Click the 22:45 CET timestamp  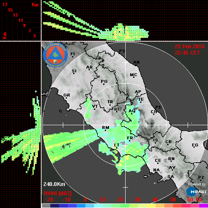point(187,53)
